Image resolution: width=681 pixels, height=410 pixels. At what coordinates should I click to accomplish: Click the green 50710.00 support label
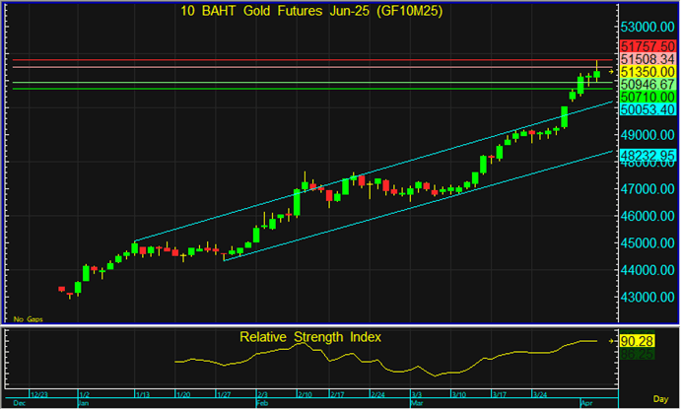point(647,99)
